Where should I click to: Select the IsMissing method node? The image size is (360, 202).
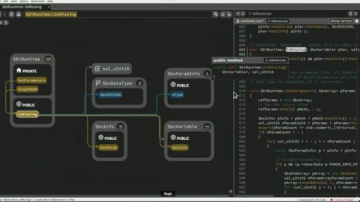pos(28,114)
